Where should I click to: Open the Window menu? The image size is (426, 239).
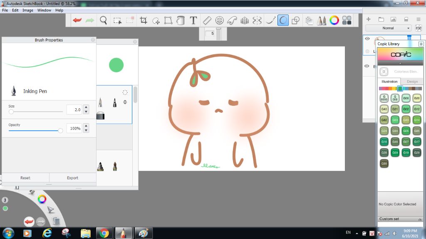pyautogui.click(x=44, y=10)
